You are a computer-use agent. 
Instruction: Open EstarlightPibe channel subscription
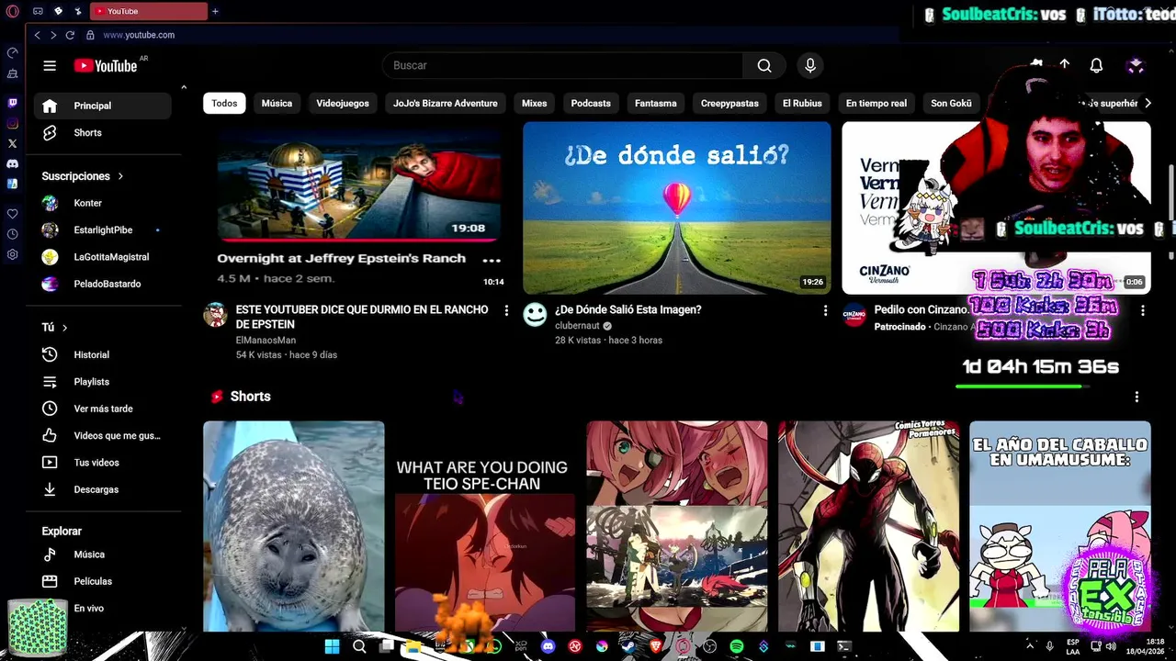pyautogui.click(x=103, y=230)
